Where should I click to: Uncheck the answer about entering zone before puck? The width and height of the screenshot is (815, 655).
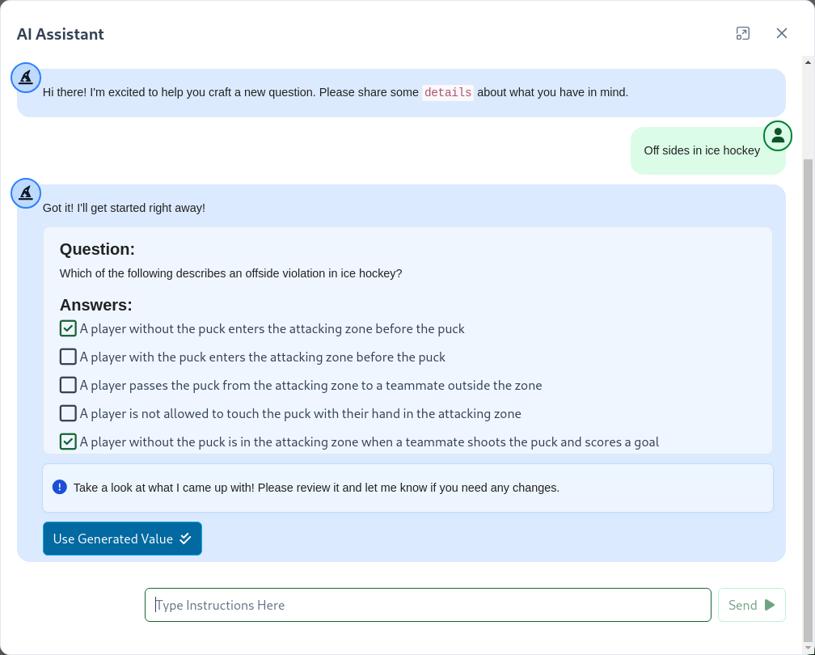tap(68, 328)
